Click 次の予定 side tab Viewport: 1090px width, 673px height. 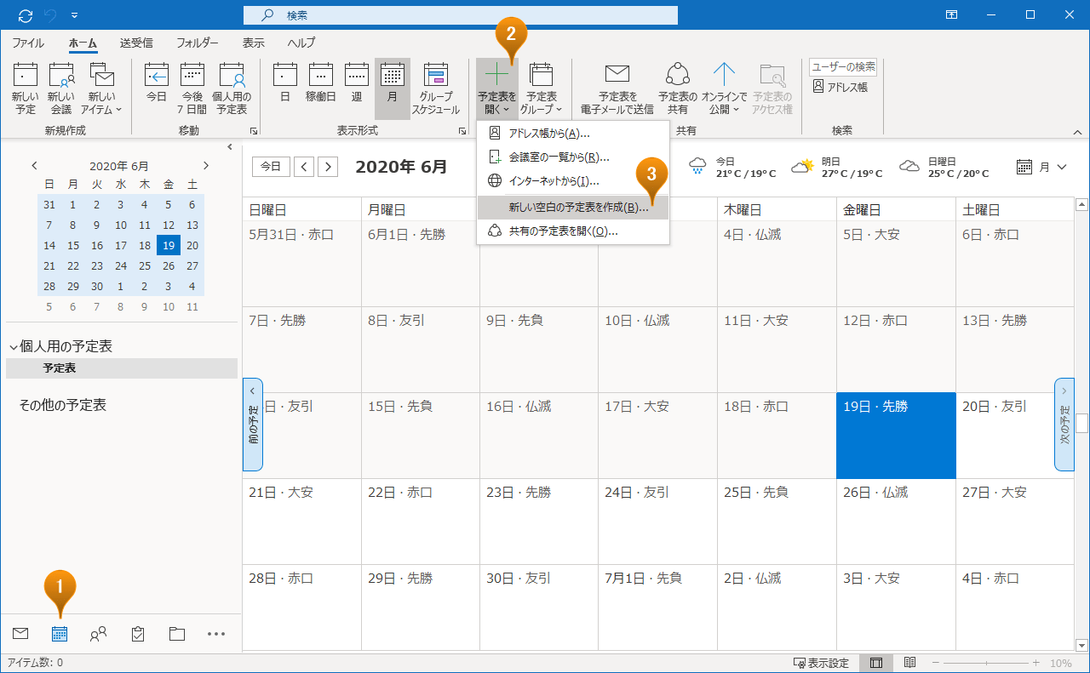(1064, 425)
